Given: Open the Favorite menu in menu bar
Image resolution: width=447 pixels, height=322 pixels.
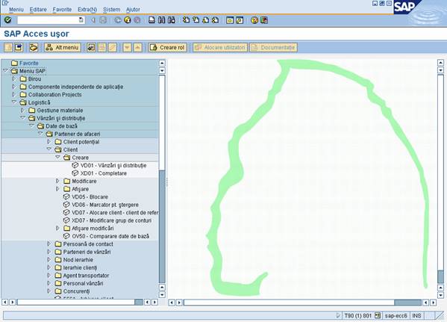Looking at the screenshot, I should 62,10.
